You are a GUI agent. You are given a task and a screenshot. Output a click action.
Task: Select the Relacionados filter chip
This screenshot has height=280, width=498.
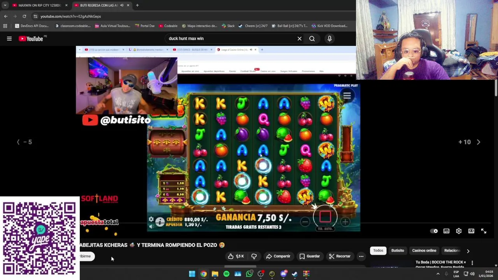coord(452,251)
